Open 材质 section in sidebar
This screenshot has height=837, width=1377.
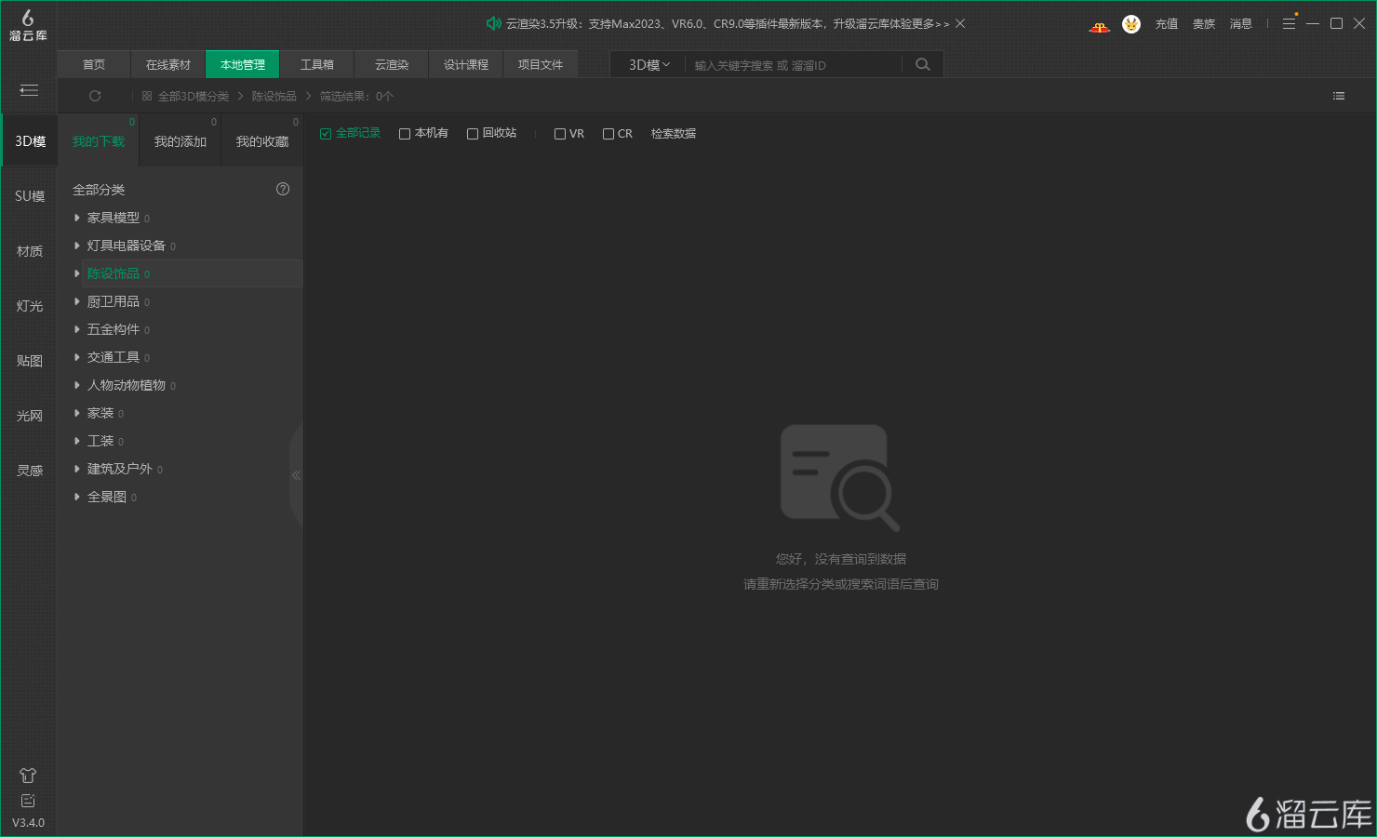pos(30,251)
